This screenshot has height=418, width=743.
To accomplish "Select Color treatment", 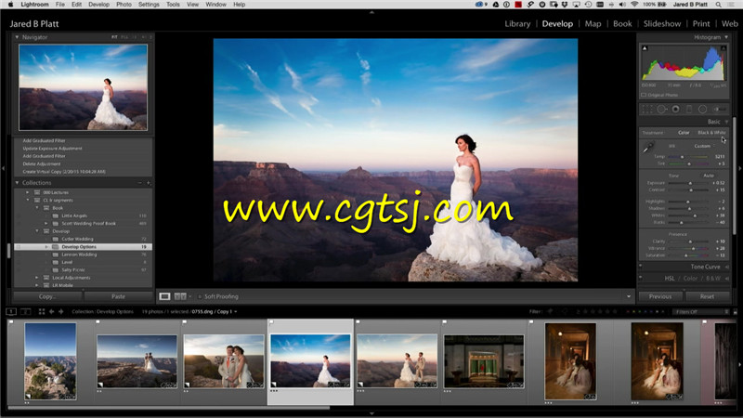I will pyautogui.click(x=684, y=133).
